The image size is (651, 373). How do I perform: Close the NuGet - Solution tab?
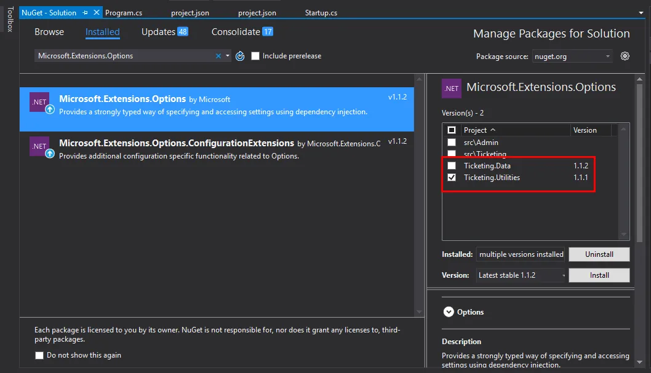pyautogui.click(x=96, y=12)
